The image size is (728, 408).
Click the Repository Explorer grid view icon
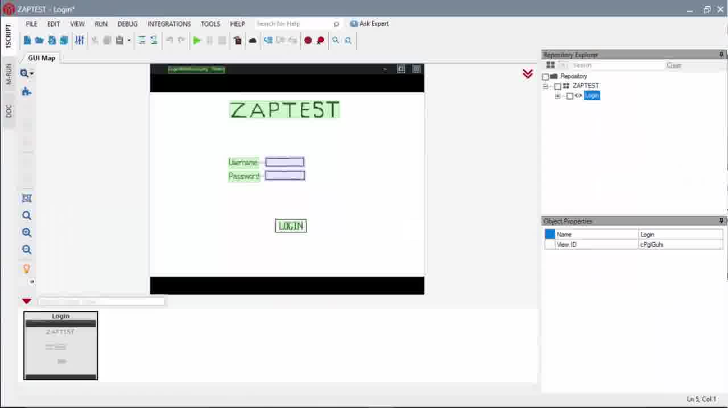(x=551, y=65)
